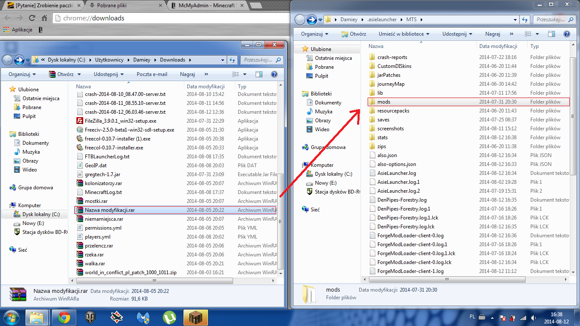Viewport: 580px width, 326px height.
Task: Open previous locations dropdown in MTS address bar
Action: (515, 20)
